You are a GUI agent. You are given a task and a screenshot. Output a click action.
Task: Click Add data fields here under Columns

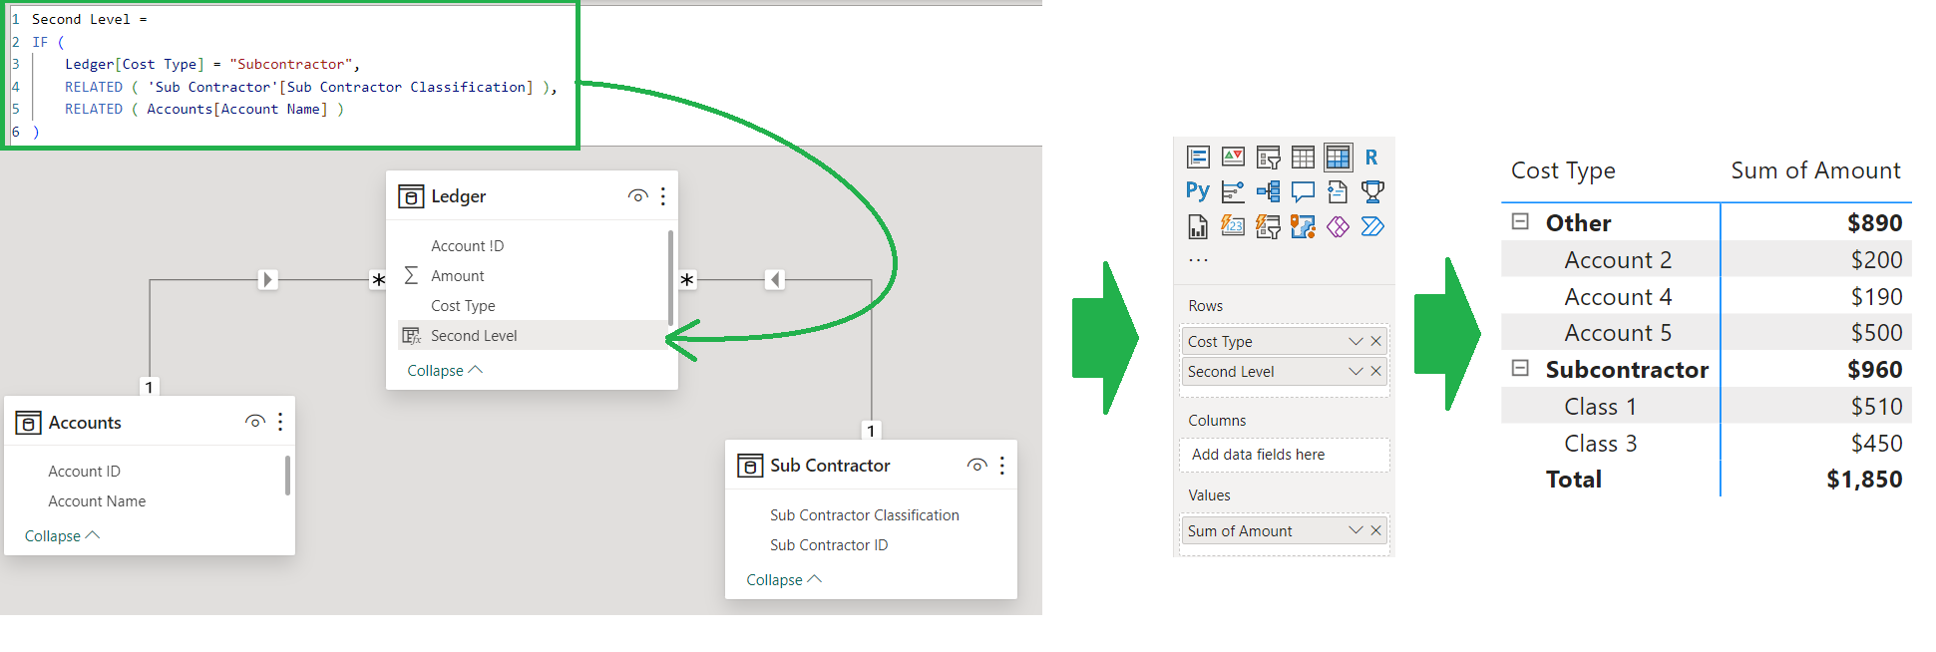[x=1285, y=455]
